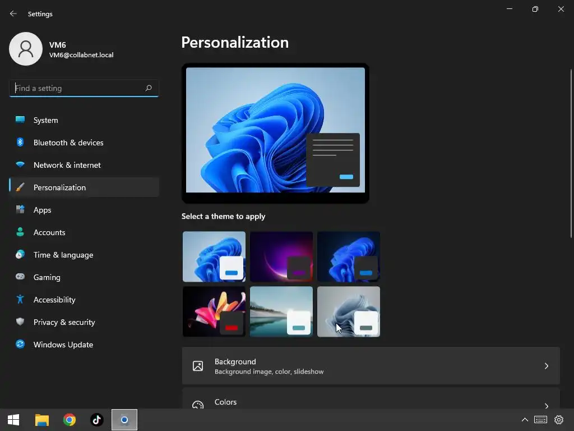Click VM6@collabnet.local account text
574x431 pixels.
pos(81,55)
